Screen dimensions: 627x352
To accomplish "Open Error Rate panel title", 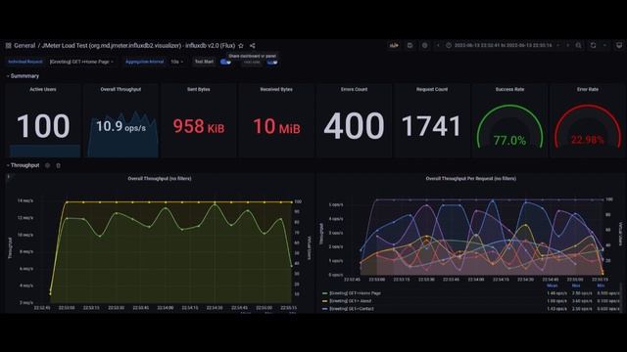I will (x=588, y=89).
